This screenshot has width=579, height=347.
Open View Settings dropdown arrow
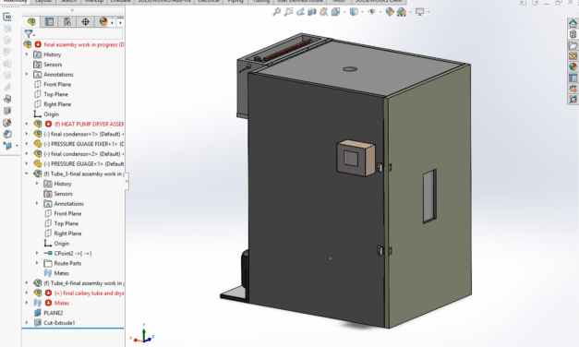point(428,12)
